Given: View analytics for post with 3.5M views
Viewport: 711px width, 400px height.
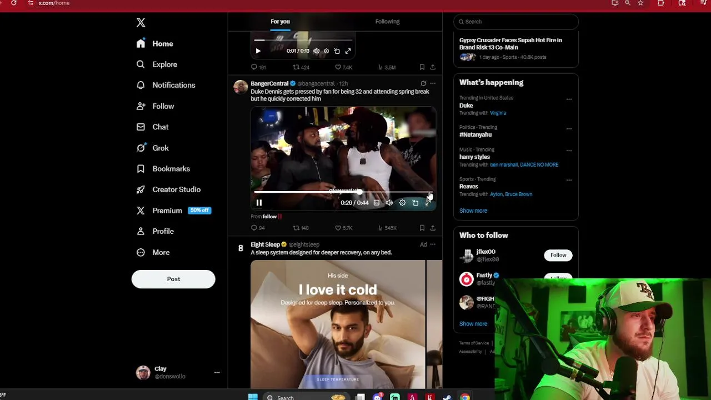Looking at the screenshot, I should (x=386, y=67).
